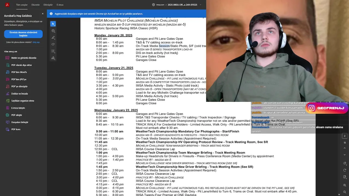
Task: Click the cloud icon beside imsa.com
Action: point(154,5)
